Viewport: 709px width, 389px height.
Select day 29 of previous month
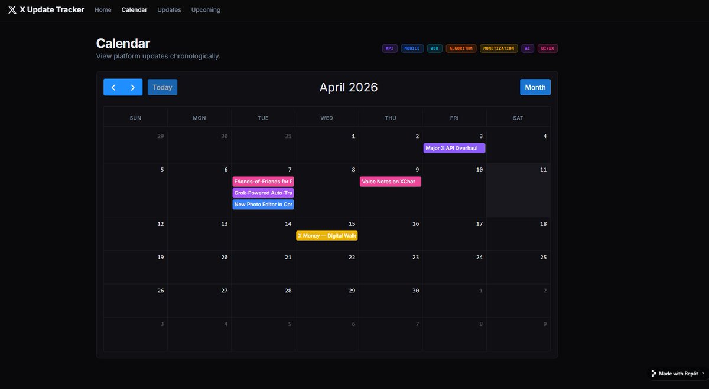coord(160,136)
